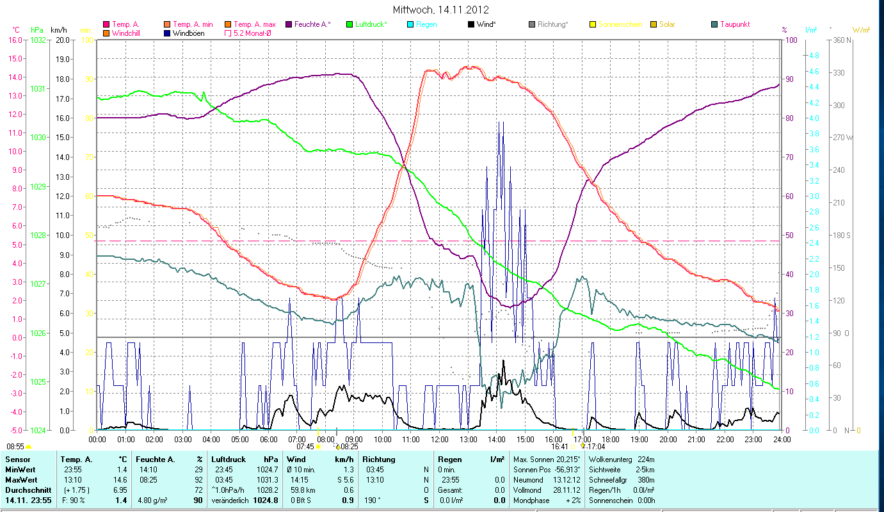Click the F: 90 % value
This screenshot has height=512, width=884.
(74, 500)
